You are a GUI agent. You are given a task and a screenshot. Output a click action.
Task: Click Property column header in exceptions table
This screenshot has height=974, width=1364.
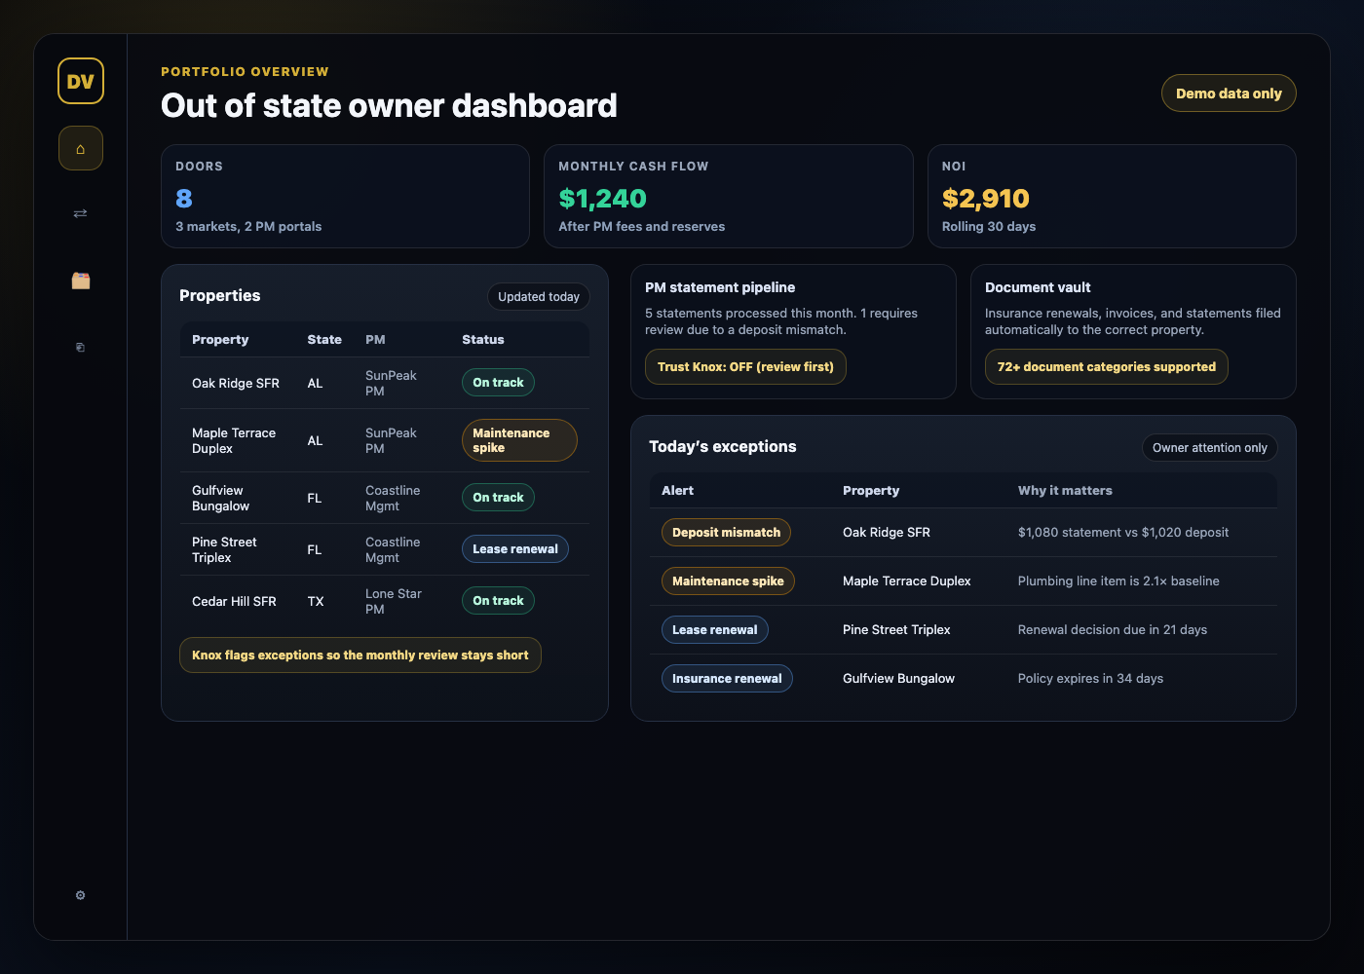871,491
